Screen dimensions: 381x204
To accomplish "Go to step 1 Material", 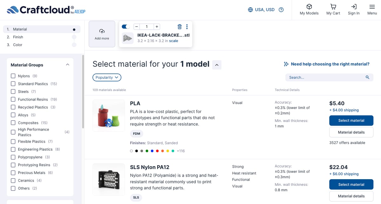I will tap(42, 29).
